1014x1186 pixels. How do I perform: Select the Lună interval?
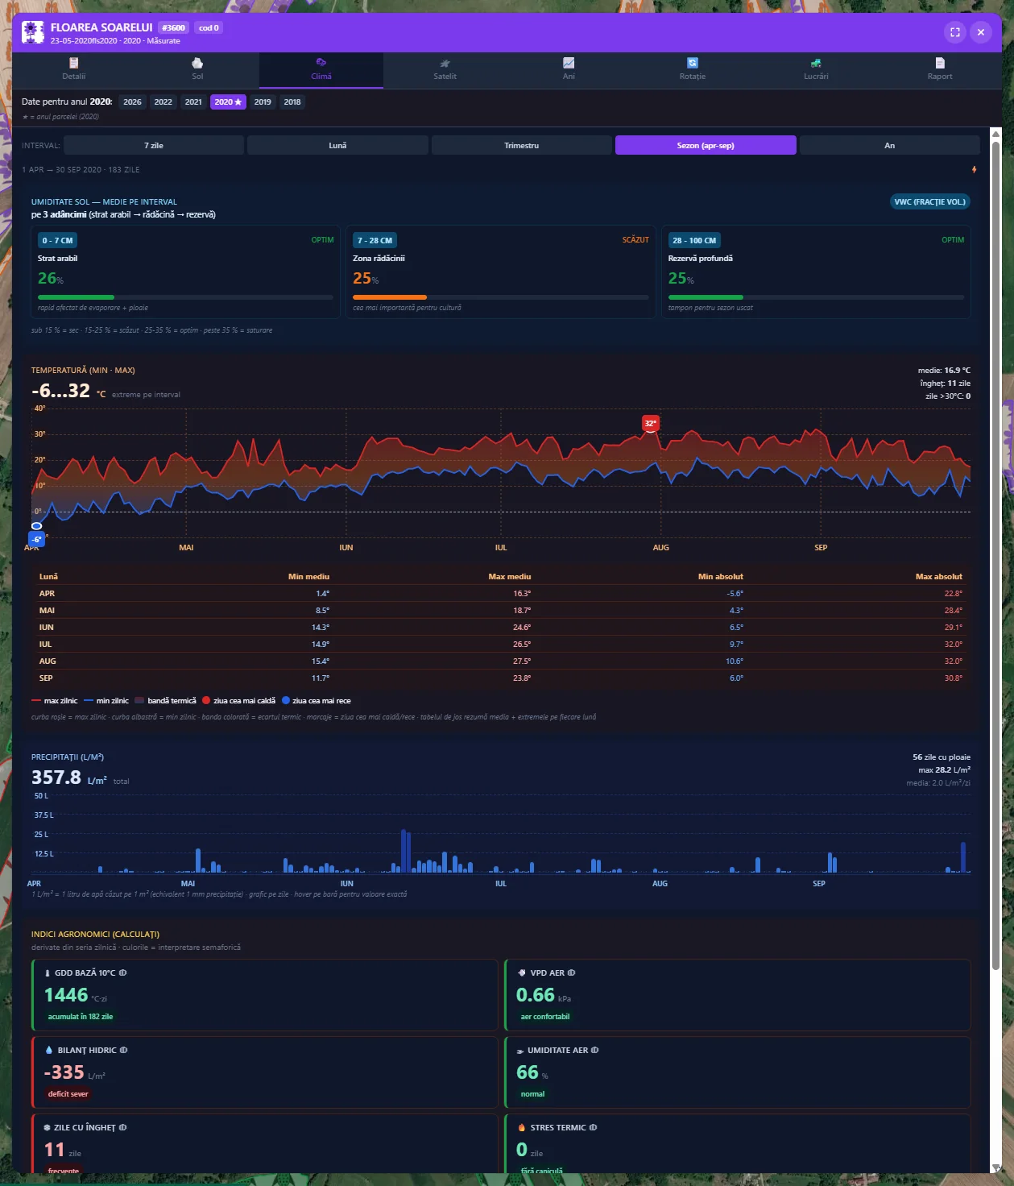click(337, 145)
